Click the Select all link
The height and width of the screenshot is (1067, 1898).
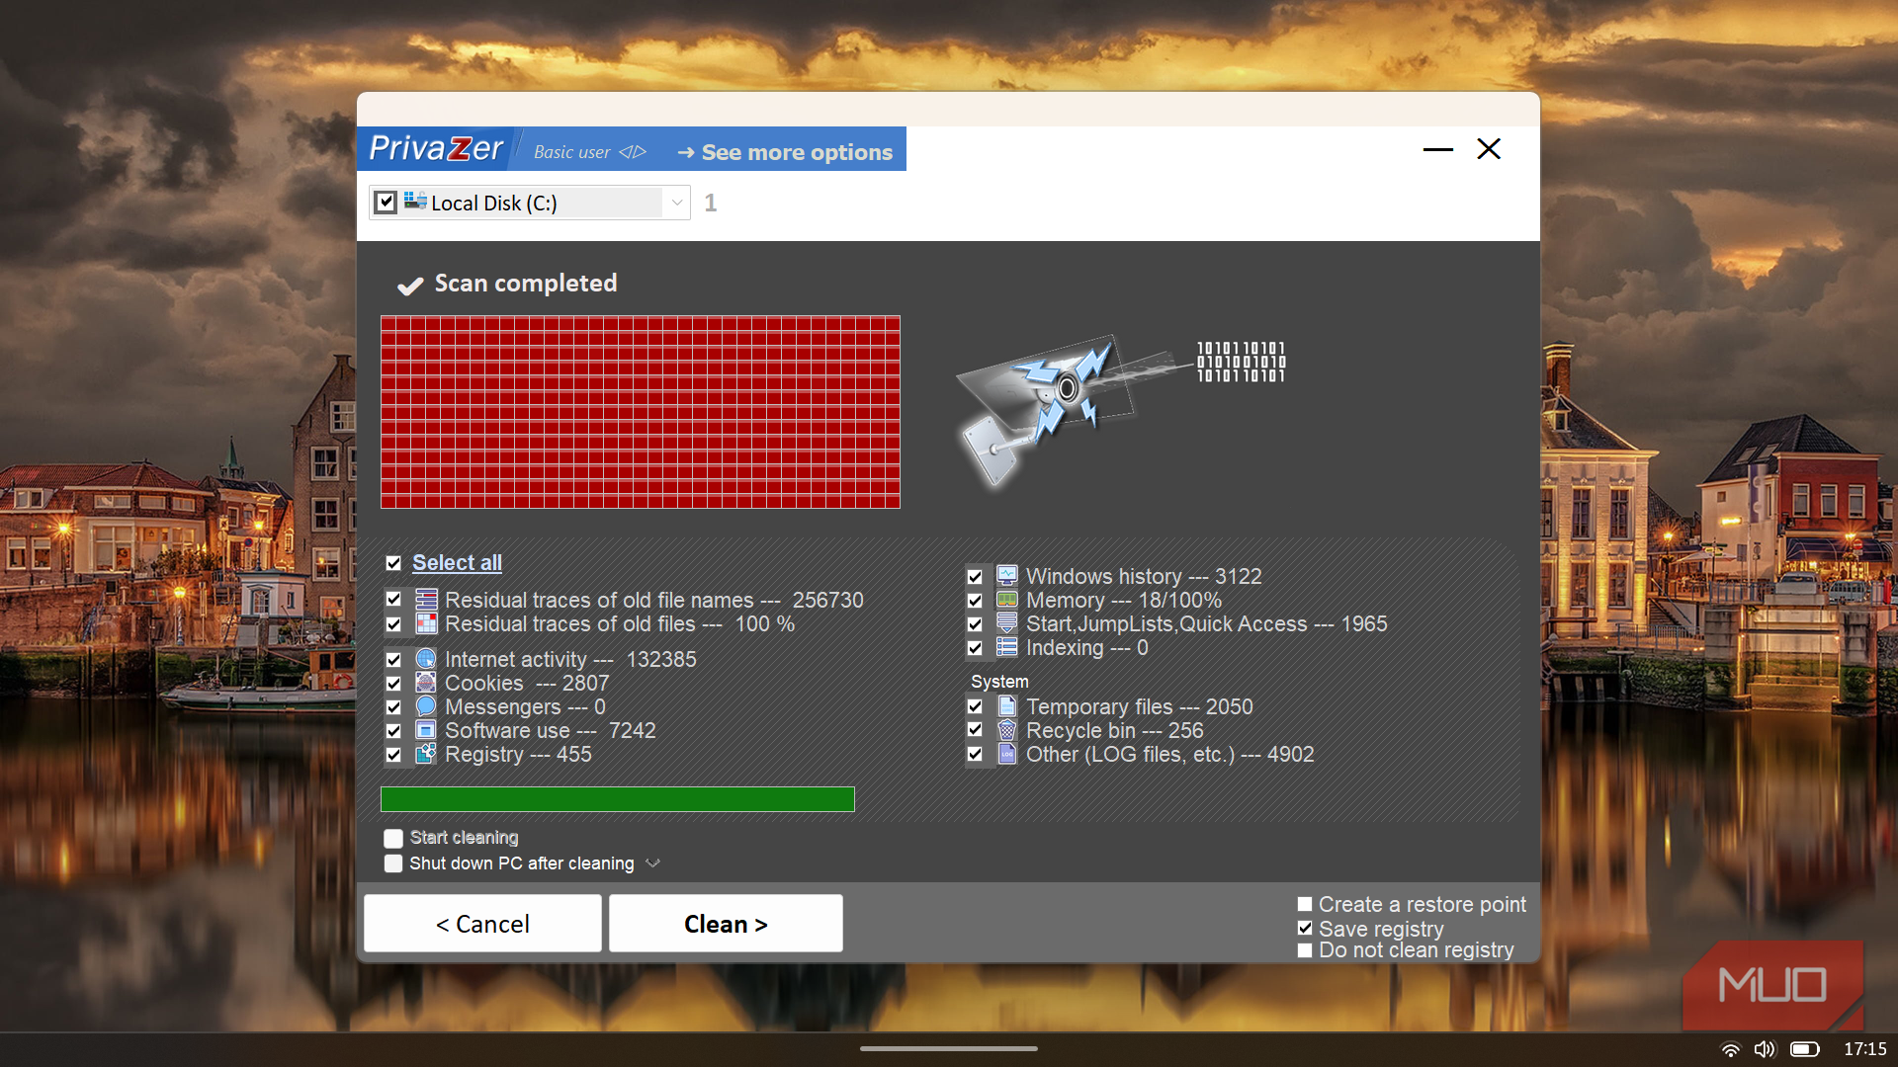pyautogui.click(x=457, y=563)
